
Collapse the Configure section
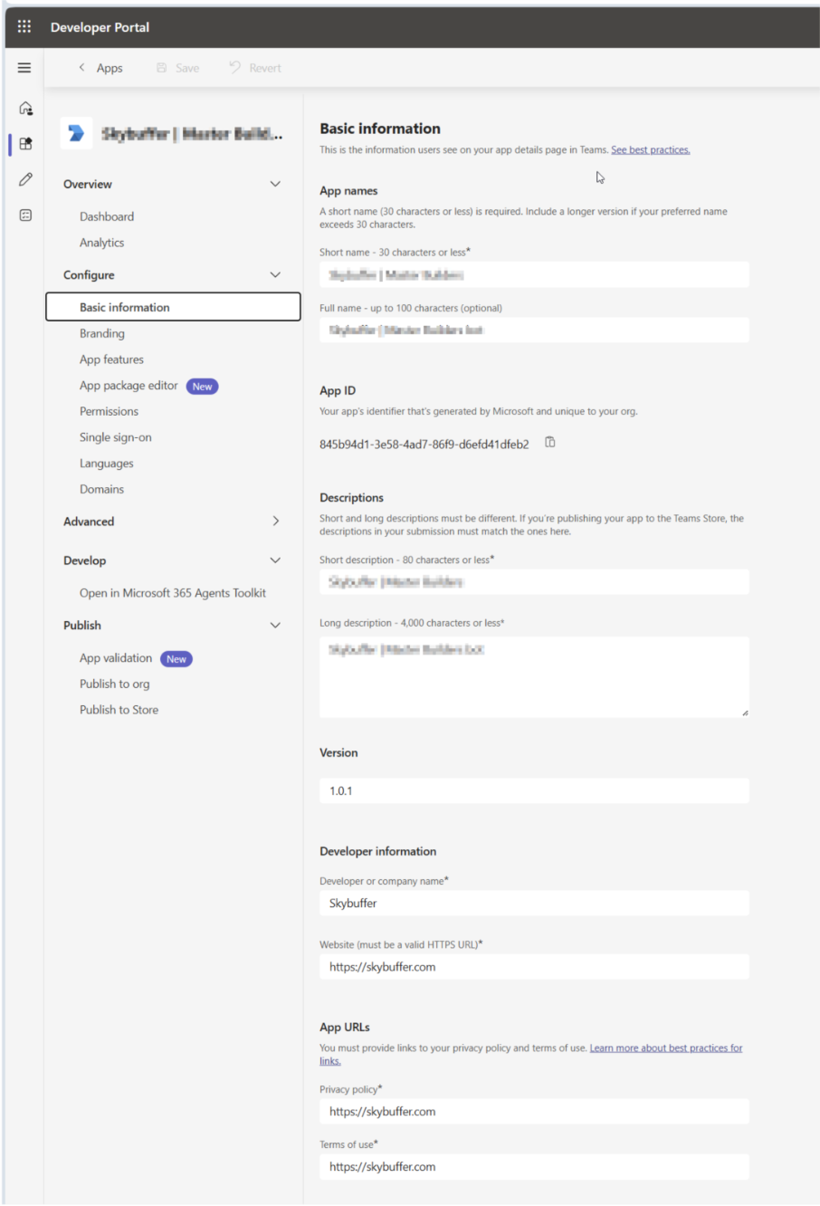(x=275, y=274)
